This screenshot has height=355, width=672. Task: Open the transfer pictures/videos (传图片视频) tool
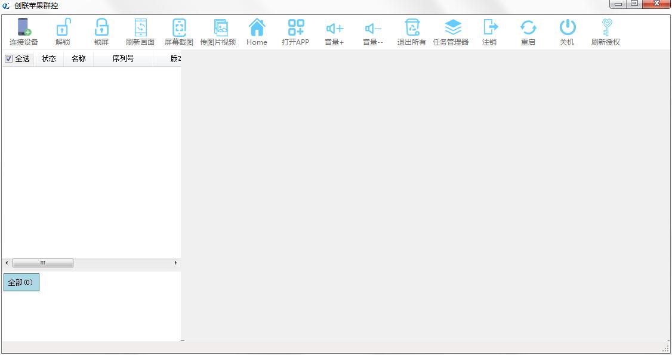(x=218, y=32)
